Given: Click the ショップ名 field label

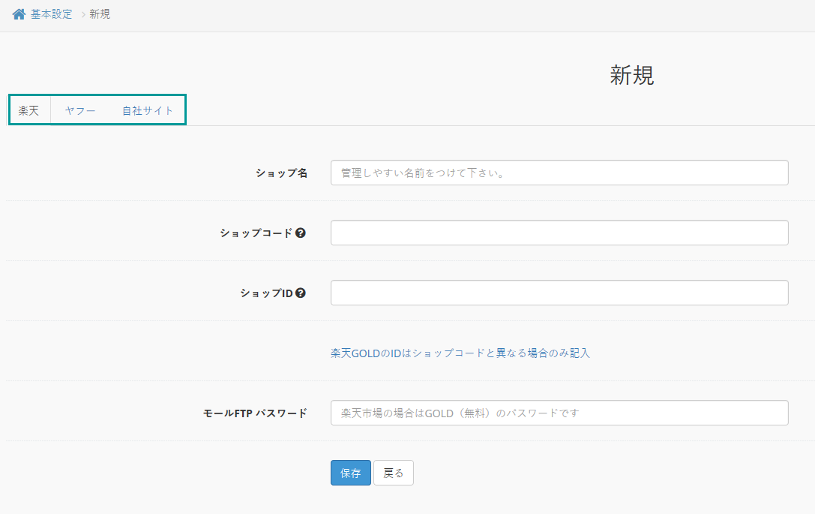Looking at the screenshot, I should (x=281, y=173).
